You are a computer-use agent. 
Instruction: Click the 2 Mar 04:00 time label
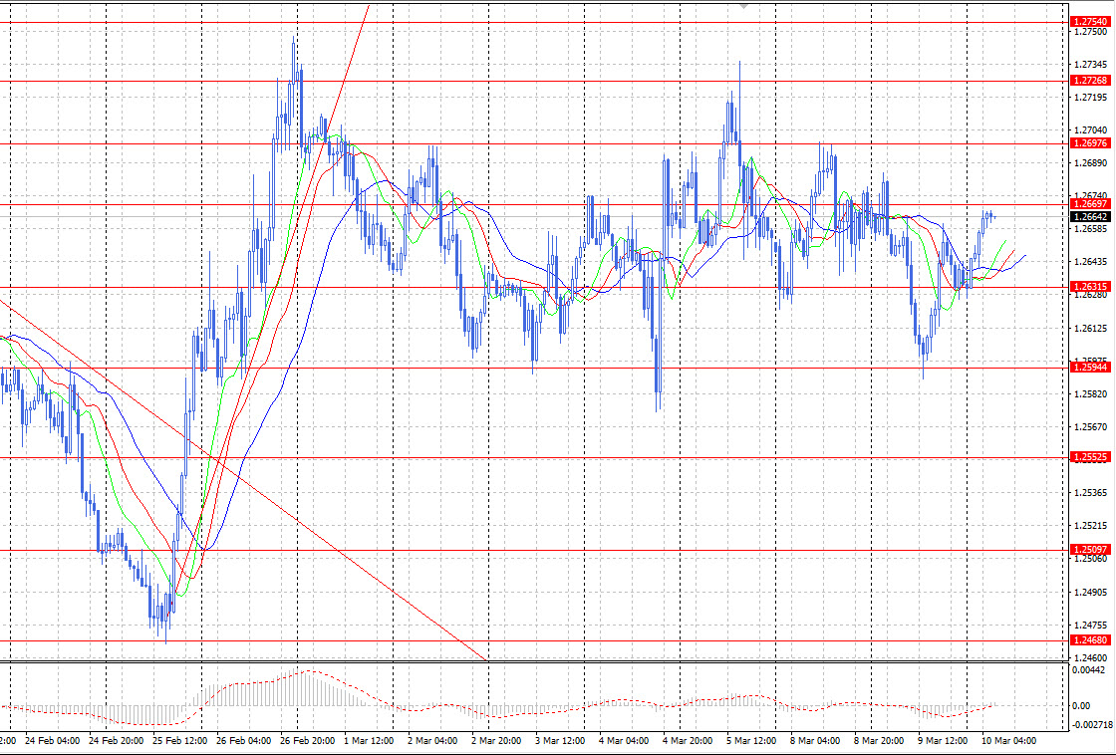(x=432, y=741)
